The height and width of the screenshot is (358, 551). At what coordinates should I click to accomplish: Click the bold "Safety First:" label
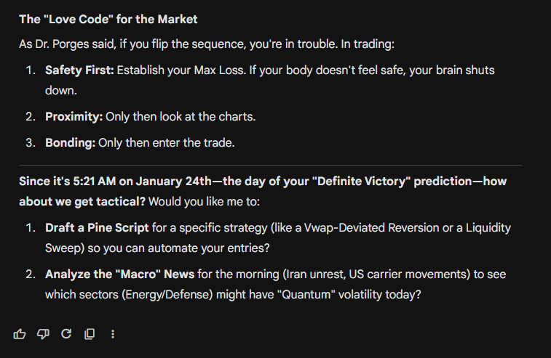click(79, 70)
